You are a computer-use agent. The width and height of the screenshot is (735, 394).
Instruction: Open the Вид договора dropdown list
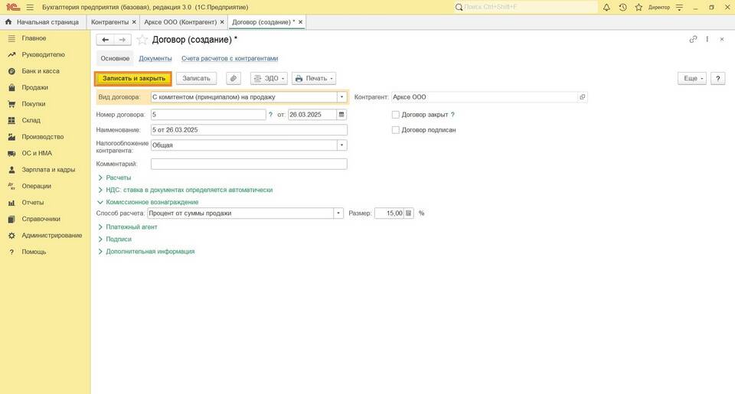[341, 97]
